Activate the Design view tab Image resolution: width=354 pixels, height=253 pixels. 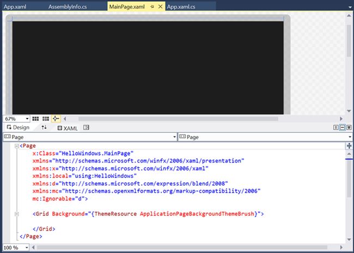(19, 127)
